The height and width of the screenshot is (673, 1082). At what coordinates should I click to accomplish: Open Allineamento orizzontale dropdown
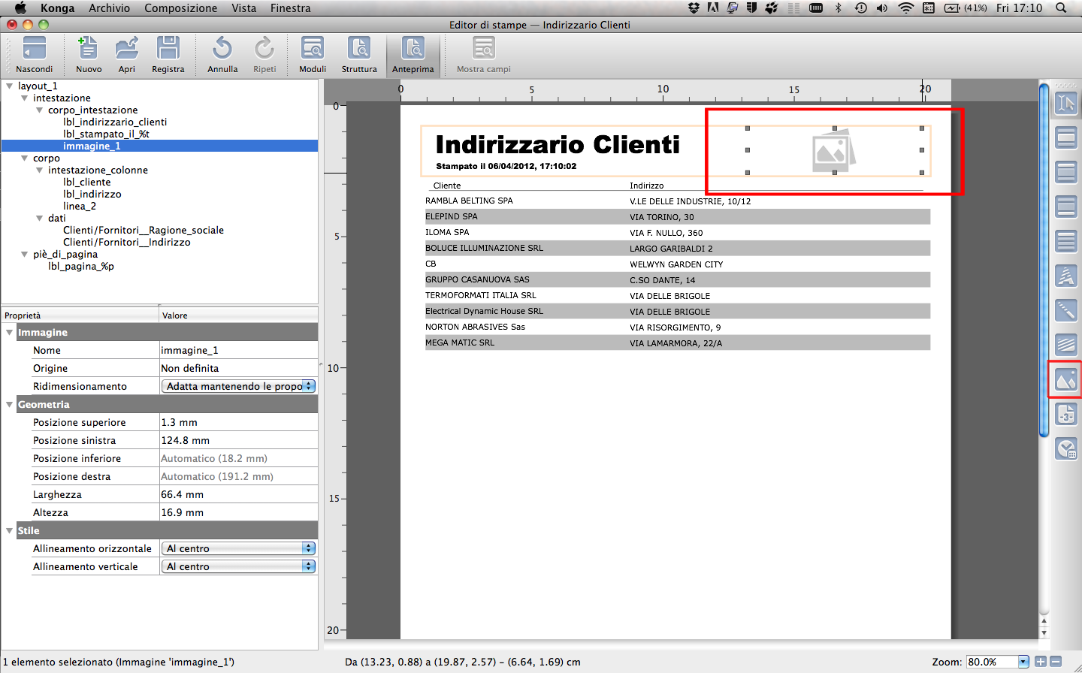[238, 548]
